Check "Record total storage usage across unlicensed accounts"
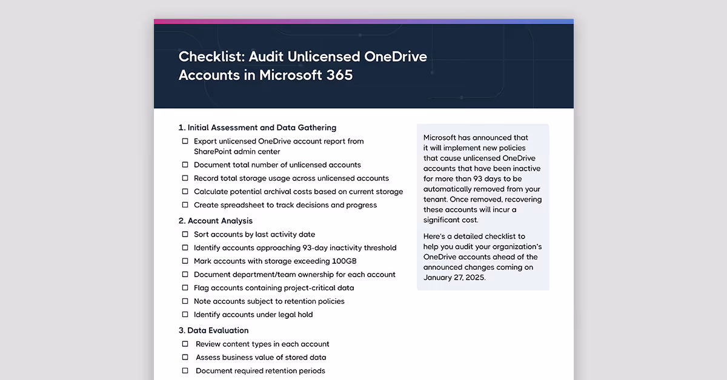This screenshot has height=380, width=727. coord(185,178)
